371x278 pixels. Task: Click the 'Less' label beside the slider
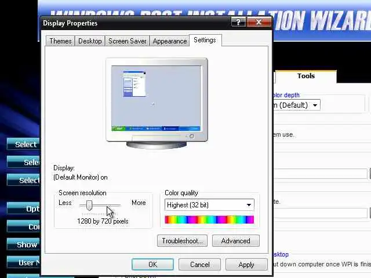click(65, 203)
